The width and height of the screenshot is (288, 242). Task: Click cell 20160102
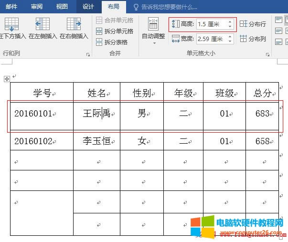[x=42, y=141]
